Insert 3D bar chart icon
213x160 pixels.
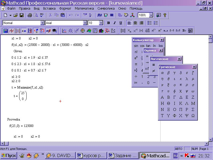101,31
